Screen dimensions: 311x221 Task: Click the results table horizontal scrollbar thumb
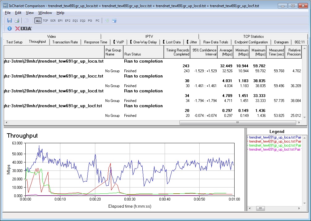(x=238, y=123)
